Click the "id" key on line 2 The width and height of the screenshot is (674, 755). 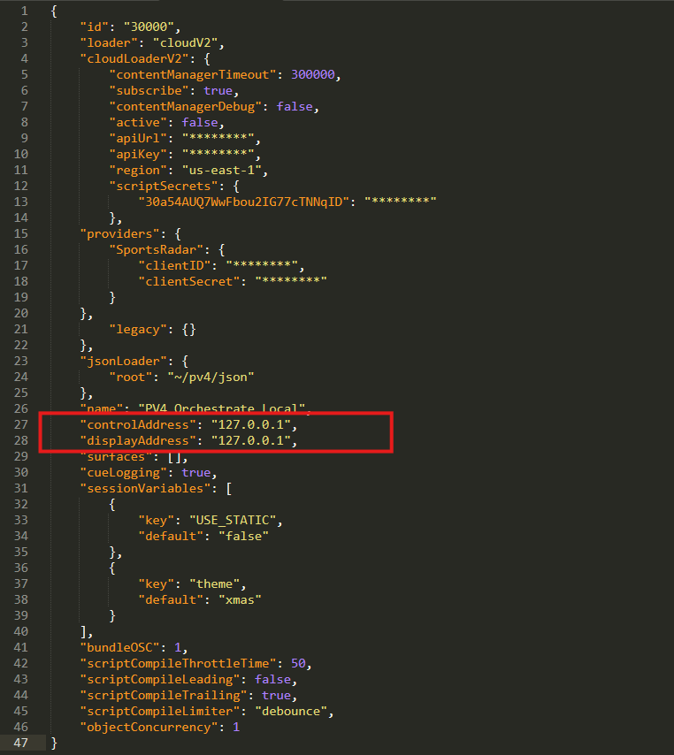point(95,27)
